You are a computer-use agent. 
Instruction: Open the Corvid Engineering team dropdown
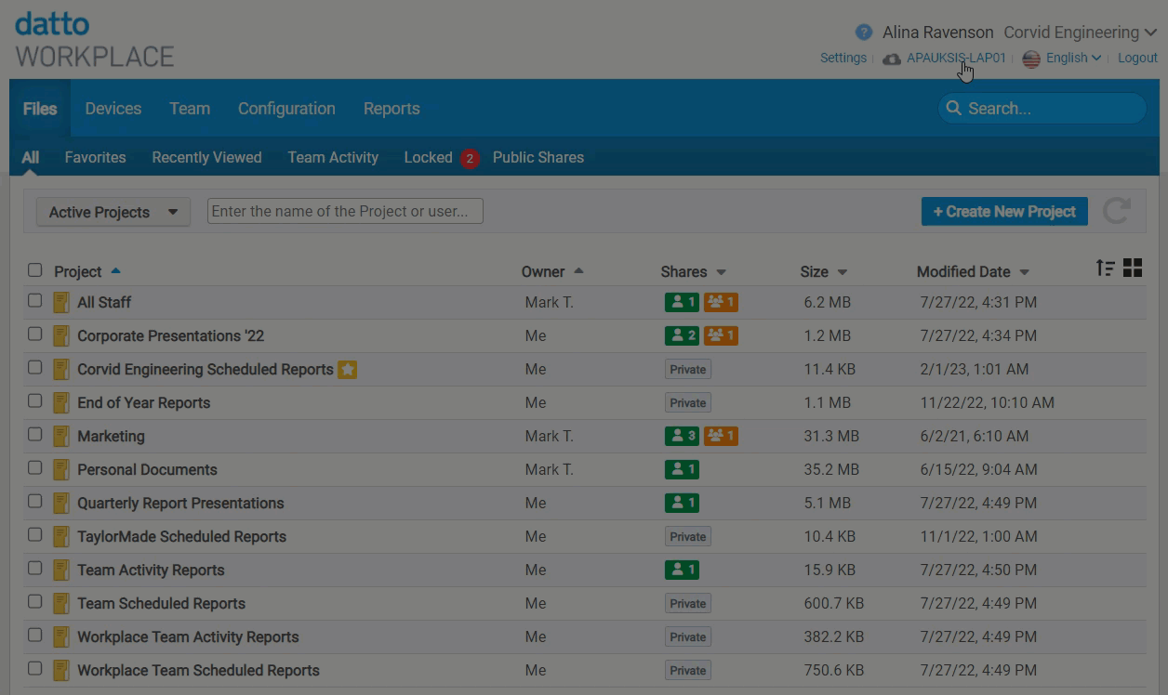pyautogui.click(x=1080, y=33)
